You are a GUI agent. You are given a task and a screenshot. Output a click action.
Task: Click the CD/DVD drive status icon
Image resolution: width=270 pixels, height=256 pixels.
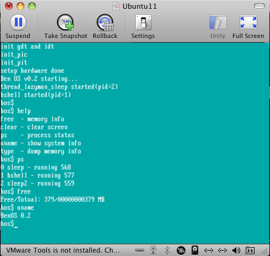point(181,250)
